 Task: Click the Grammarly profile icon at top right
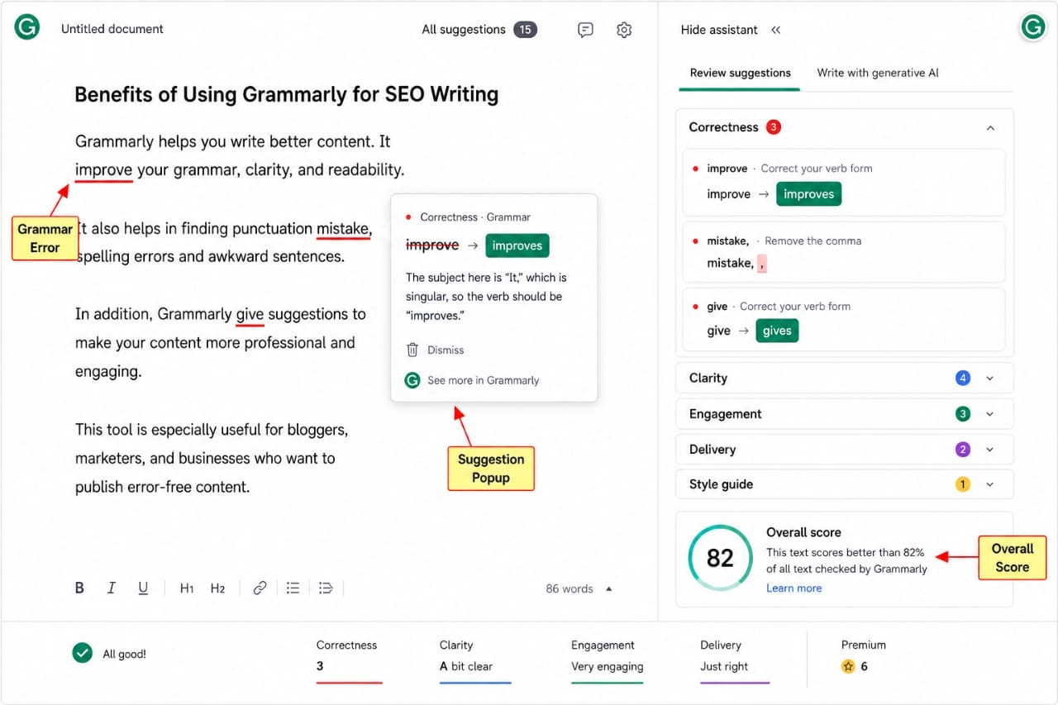coord(1032,27)
